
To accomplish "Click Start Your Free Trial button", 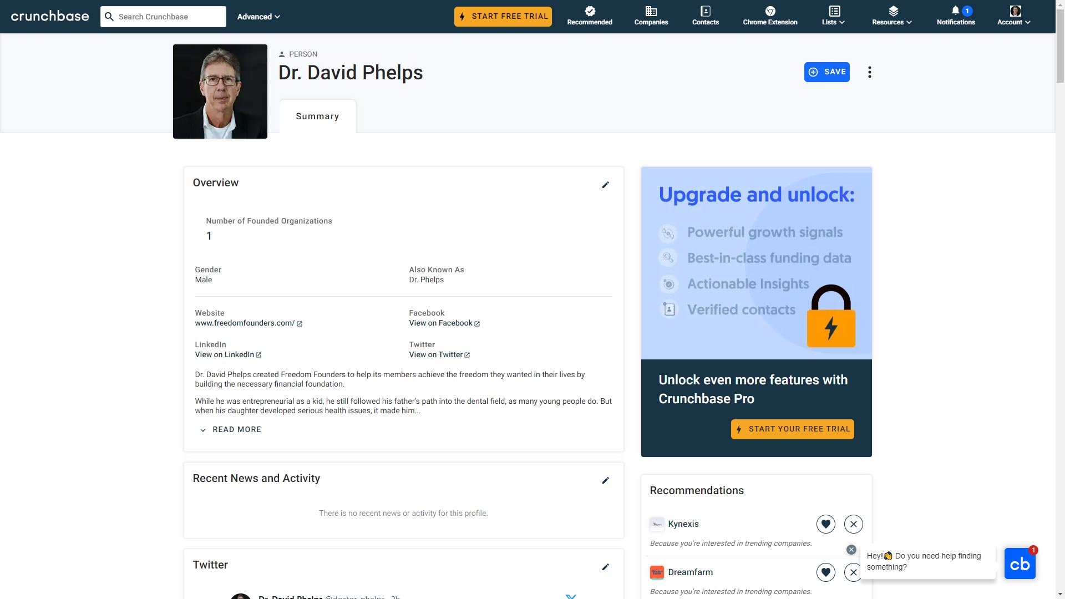I will 793,429.
